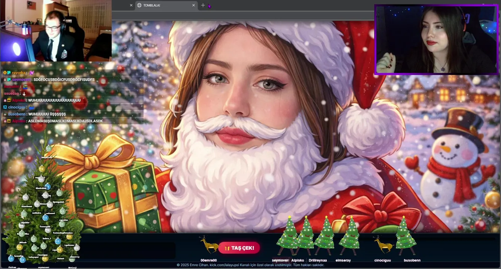Click the gift icon inside TAŞ ÇEK! button
The image size is (501, 269).
click(x=227, y=248)
